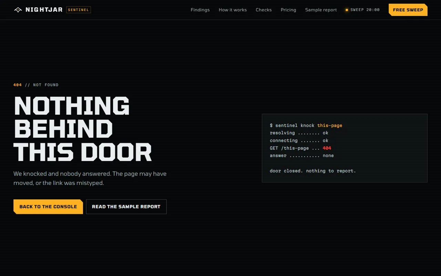Image resolution: width=441 pixels, height=276 pixels.
Task: Click READ THE SAMPLE REPORT button
Action: [x=126, y=207]
